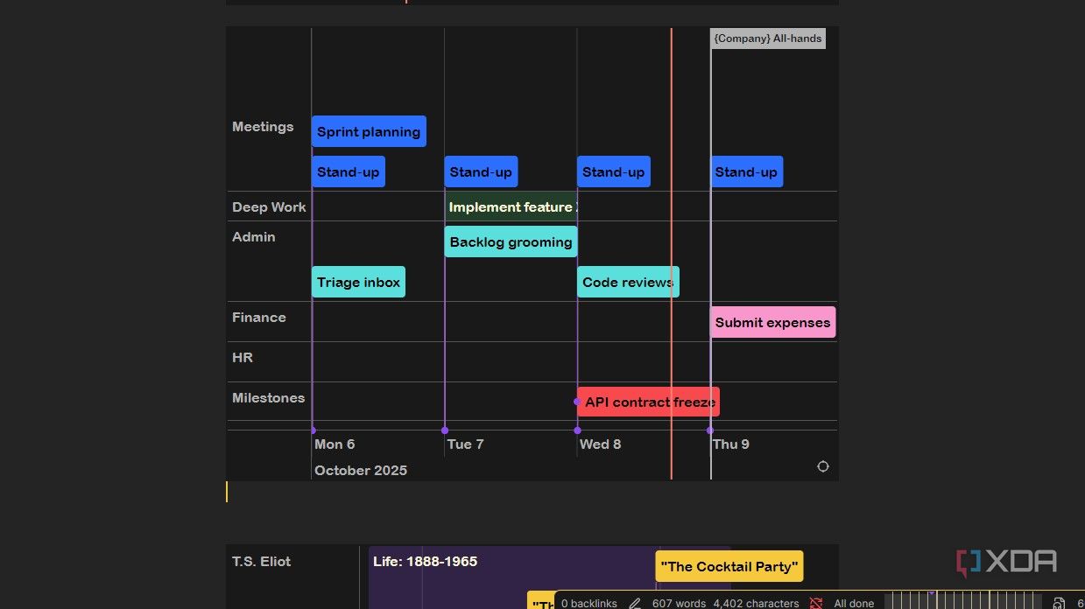The width and height of the screenshot is (1085, 609).
Task: Click the Wed 8 date label
Action: coord(600,444)
